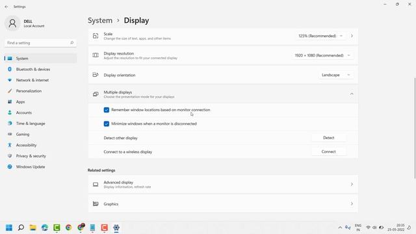Click the Display orientation icon
Screen dimensions: 416x234
pos(96,75)
